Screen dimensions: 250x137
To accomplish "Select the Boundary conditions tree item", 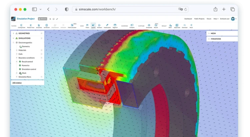I will pyautogui.click(x=26, y=58).
